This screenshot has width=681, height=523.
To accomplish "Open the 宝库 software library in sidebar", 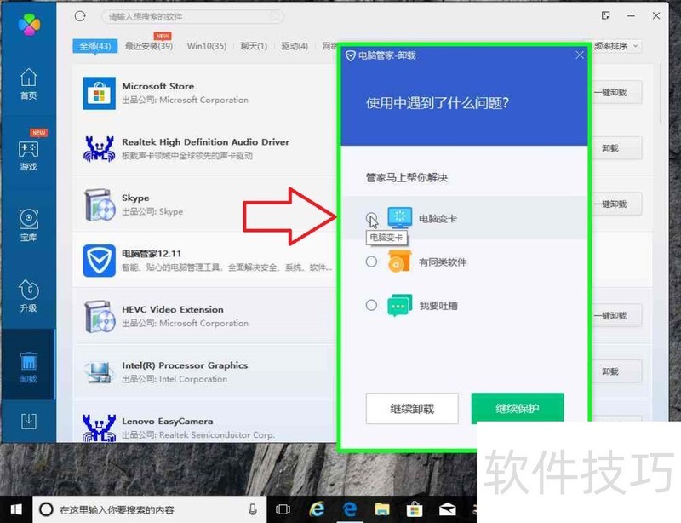I will point(29,225).
